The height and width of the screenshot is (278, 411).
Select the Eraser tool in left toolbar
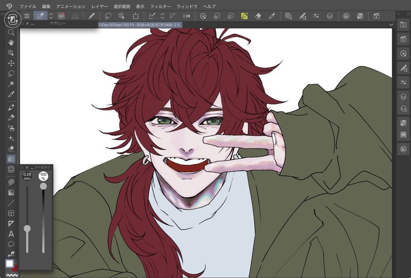pos(11,149)
